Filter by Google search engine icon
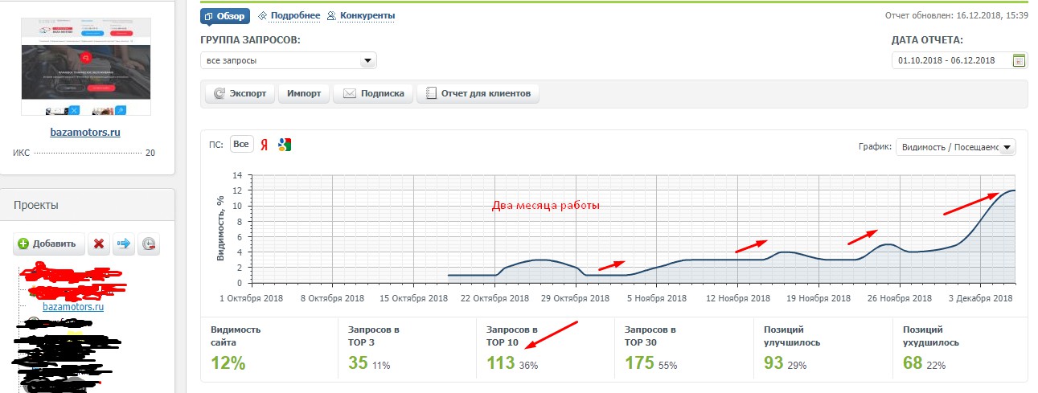 pos(284,144)
